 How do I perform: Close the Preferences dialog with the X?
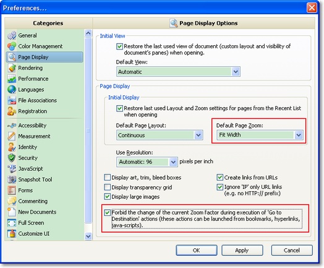[312, 8]
